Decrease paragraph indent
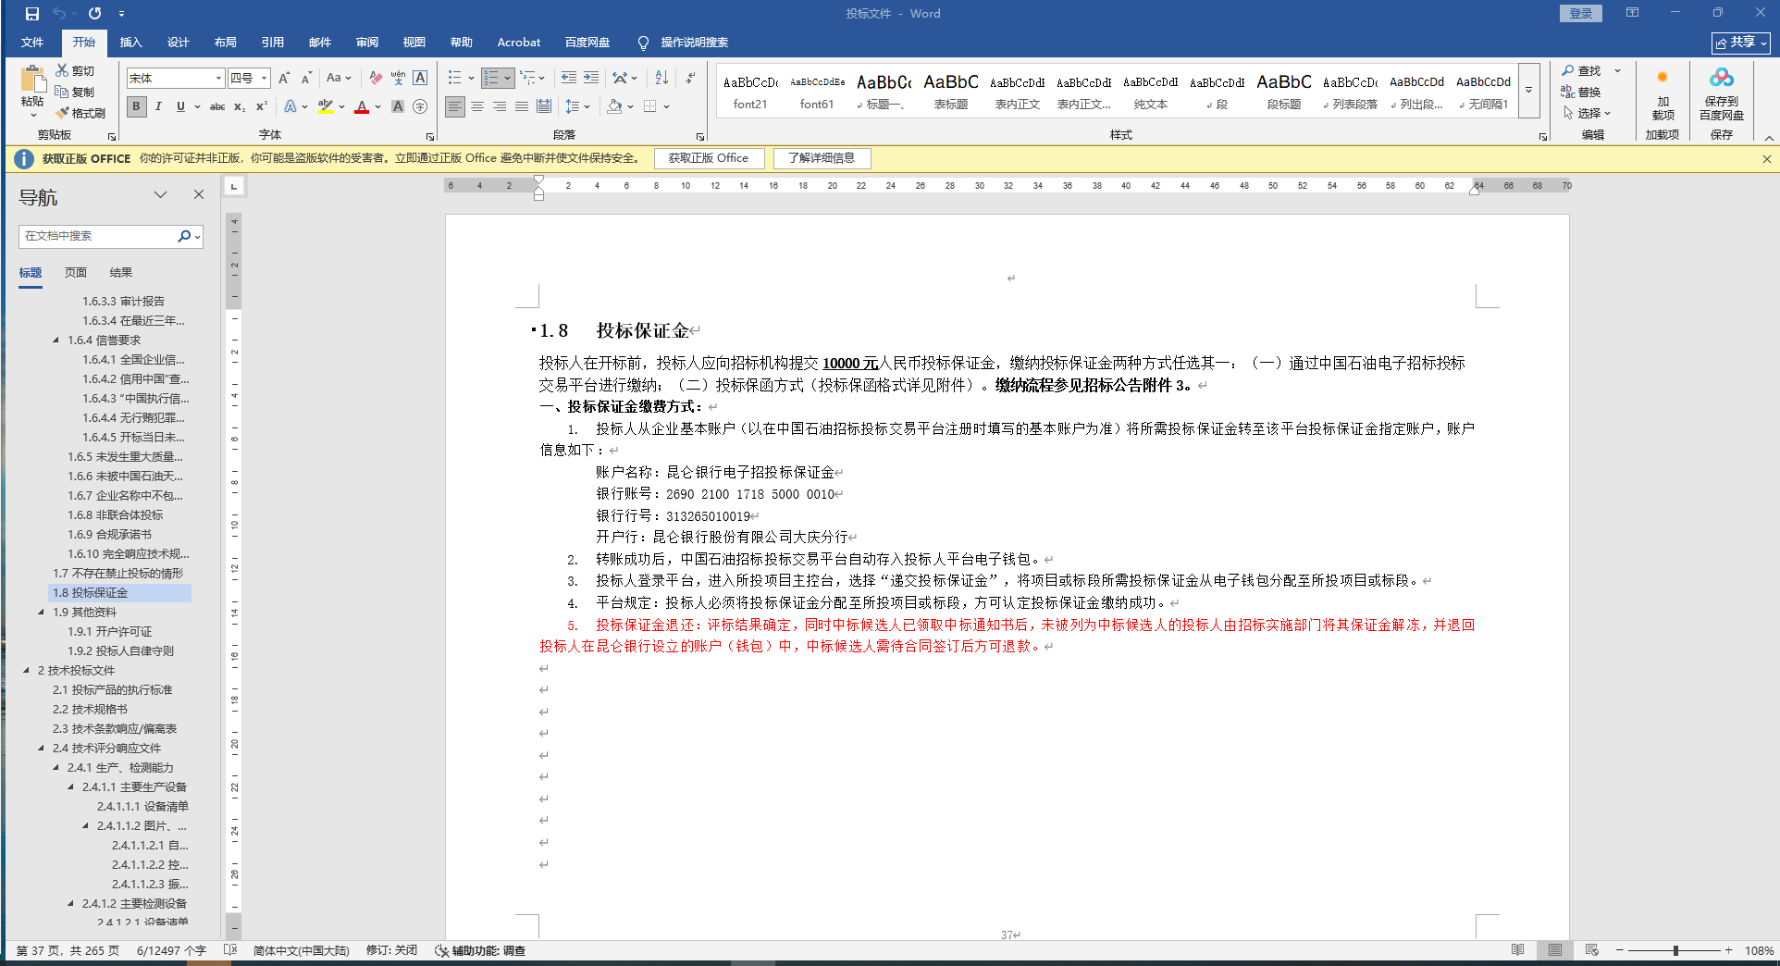 click(x=569, y=78)
